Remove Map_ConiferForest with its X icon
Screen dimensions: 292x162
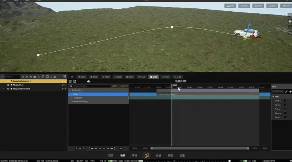pyautogui.click(x=65, y=89)
